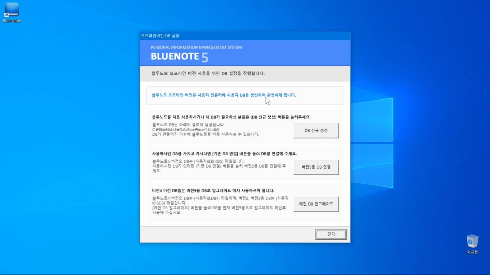Close the dialog with 닫기 button
This screenshot has width=490, height=275.
(331, 234)
